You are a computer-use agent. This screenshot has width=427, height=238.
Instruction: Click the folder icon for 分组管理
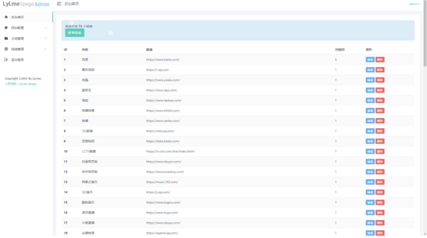click(6, 38)
